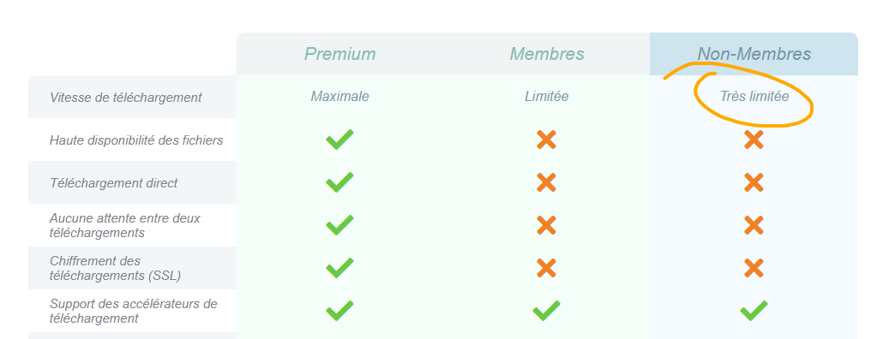
Task: Click Membres cross for Chiffrement SSL row
Action: click(546, 268)
